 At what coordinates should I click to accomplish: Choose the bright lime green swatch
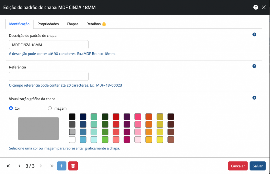click(105, 139)
